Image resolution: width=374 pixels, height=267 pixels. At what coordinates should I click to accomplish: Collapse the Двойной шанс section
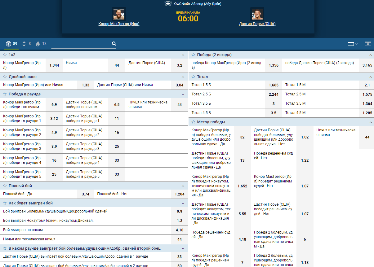coord(183,77)
